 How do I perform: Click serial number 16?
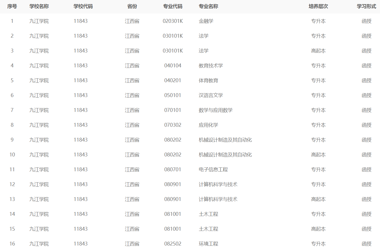pos(12,244)
